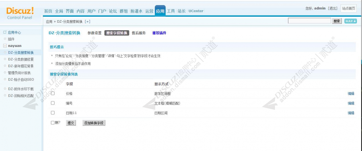This screenshot has height=151, width=362.
Task: Click the 搜索 button beside search box
Action: pos(337,21)
